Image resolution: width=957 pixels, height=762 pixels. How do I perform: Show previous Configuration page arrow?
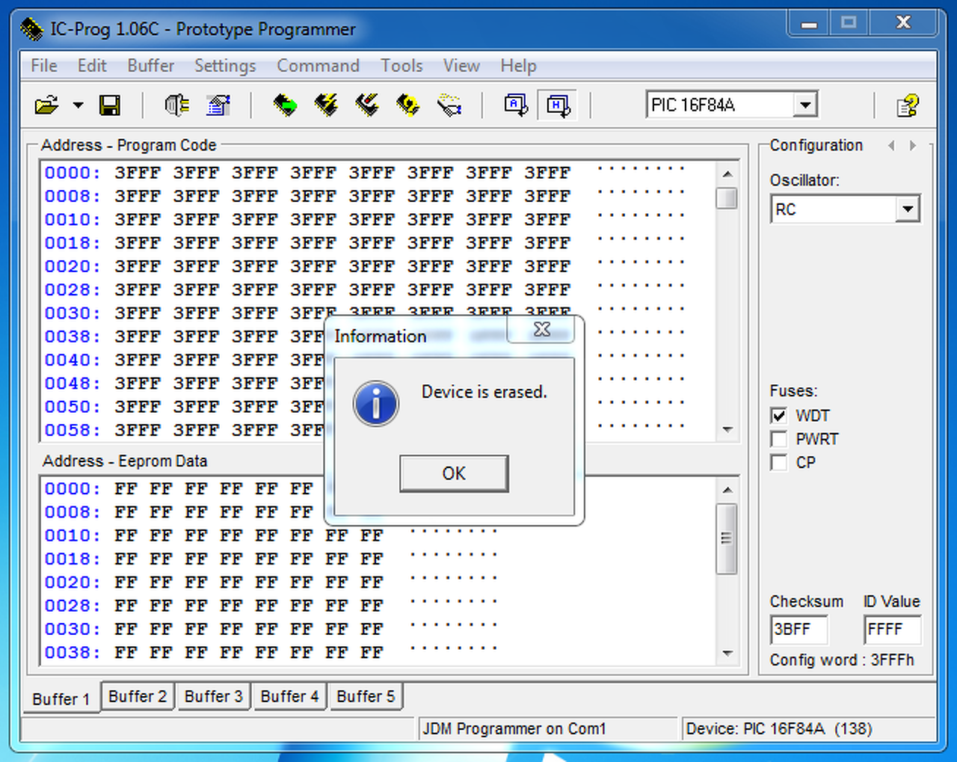[x=891, y=146]
